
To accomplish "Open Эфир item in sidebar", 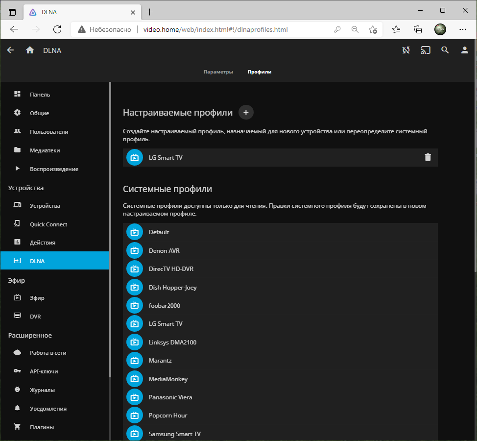I will coord(55,298).
